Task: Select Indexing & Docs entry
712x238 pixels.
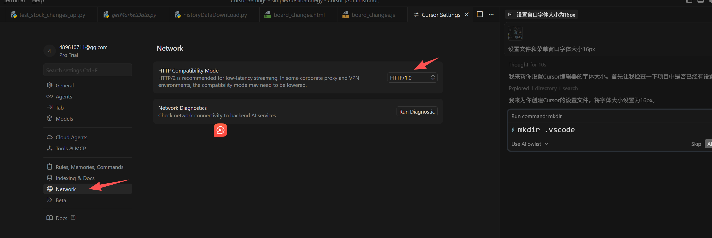Action: pos(87,178)
